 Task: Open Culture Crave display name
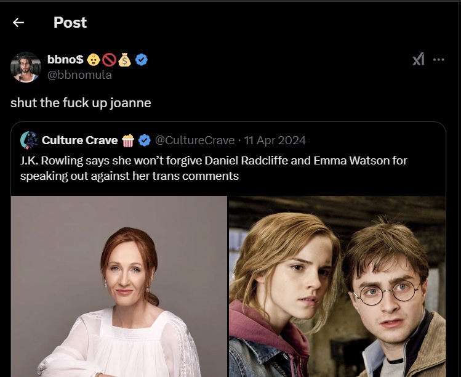coord(79,140)
